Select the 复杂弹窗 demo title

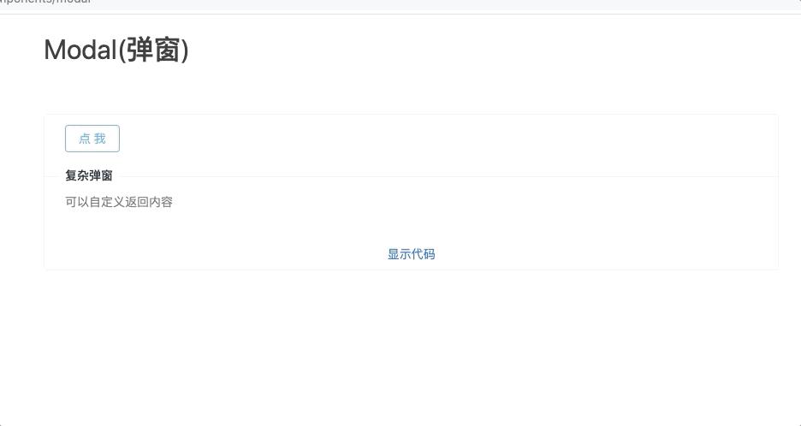click(89, 176)
